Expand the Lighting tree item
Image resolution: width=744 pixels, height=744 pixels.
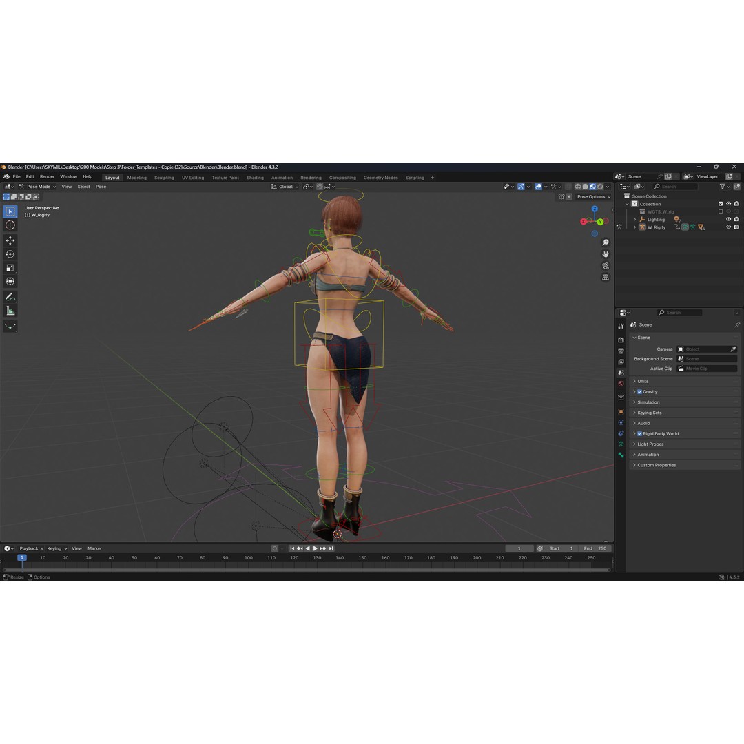(x=634, y=219)
